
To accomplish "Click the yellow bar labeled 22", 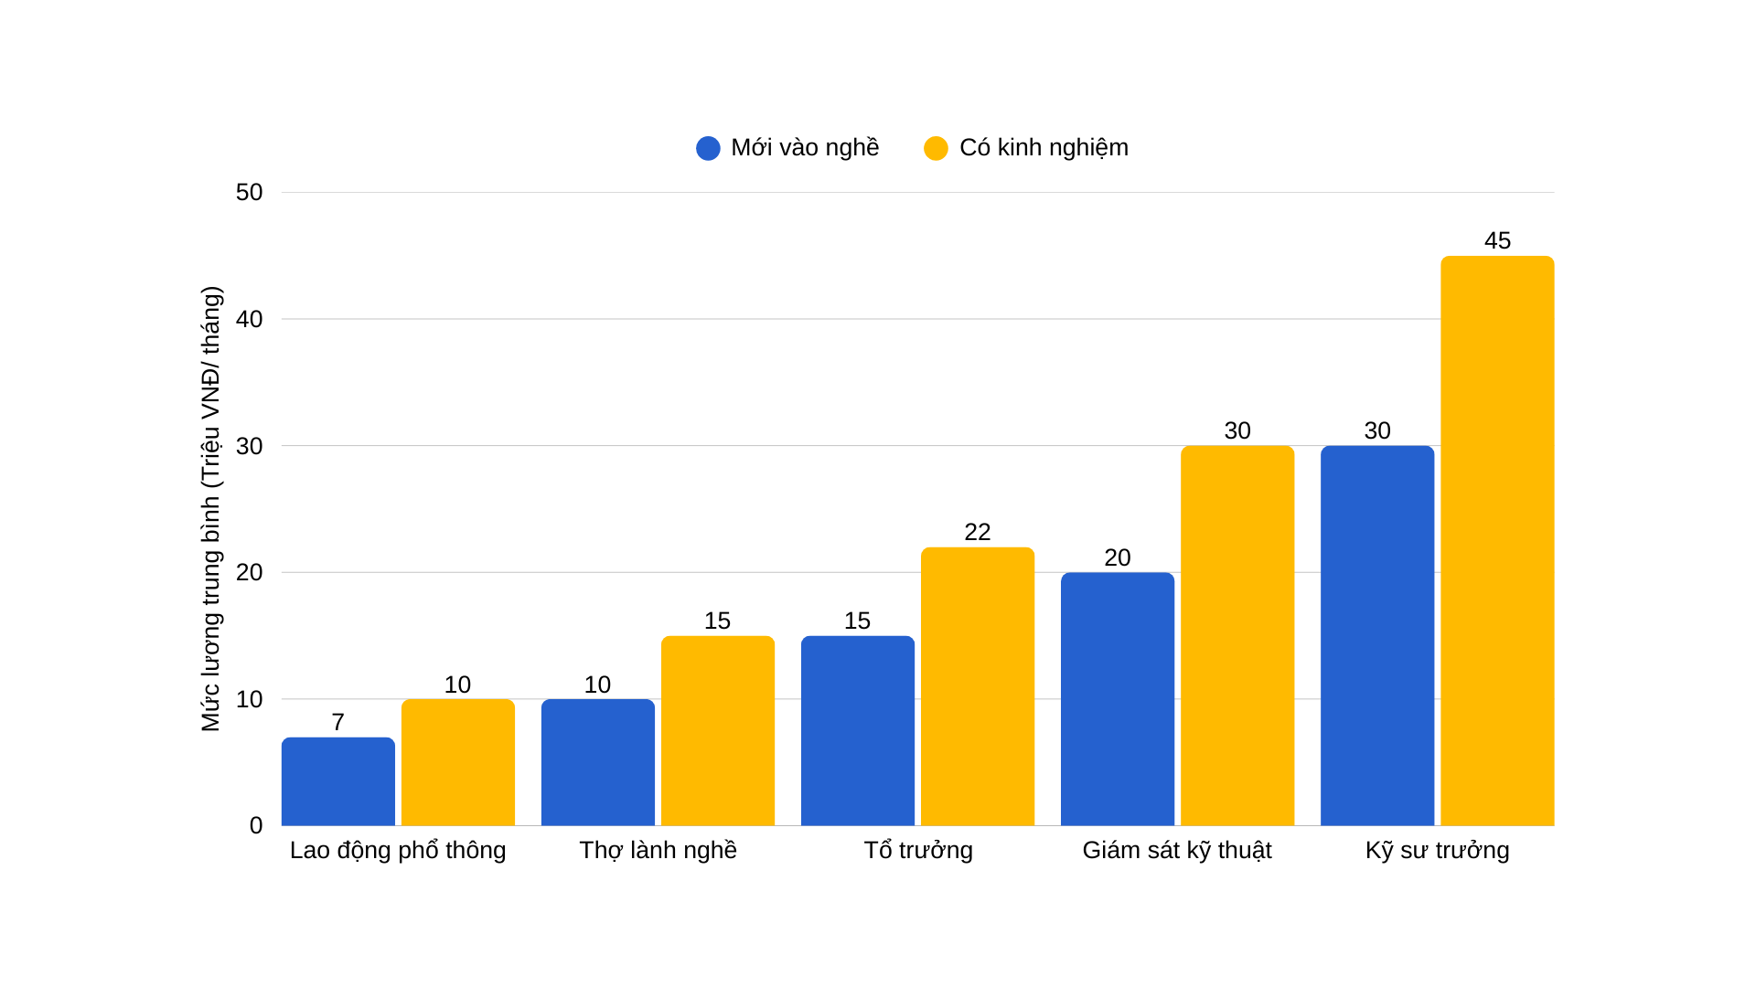I will pyautogui.click(x=978, y=686).
